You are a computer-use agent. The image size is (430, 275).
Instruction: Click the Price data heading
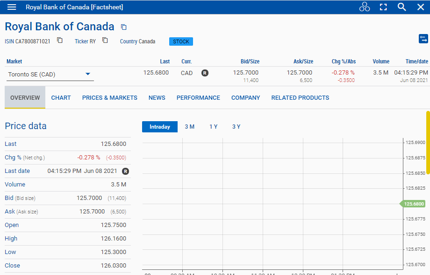pyautogui.click(x=26, y=126)
